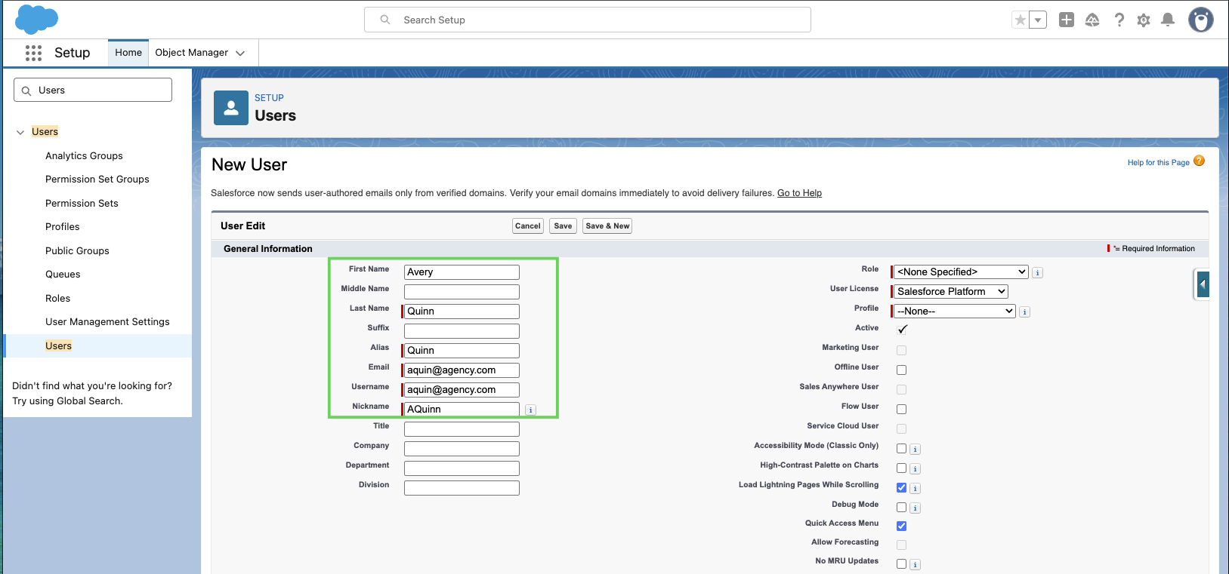The width and height of the screenshot is (1229, 574).
Task: Open Public Groups in the sidebar
Action: click(x=77, y=251)
